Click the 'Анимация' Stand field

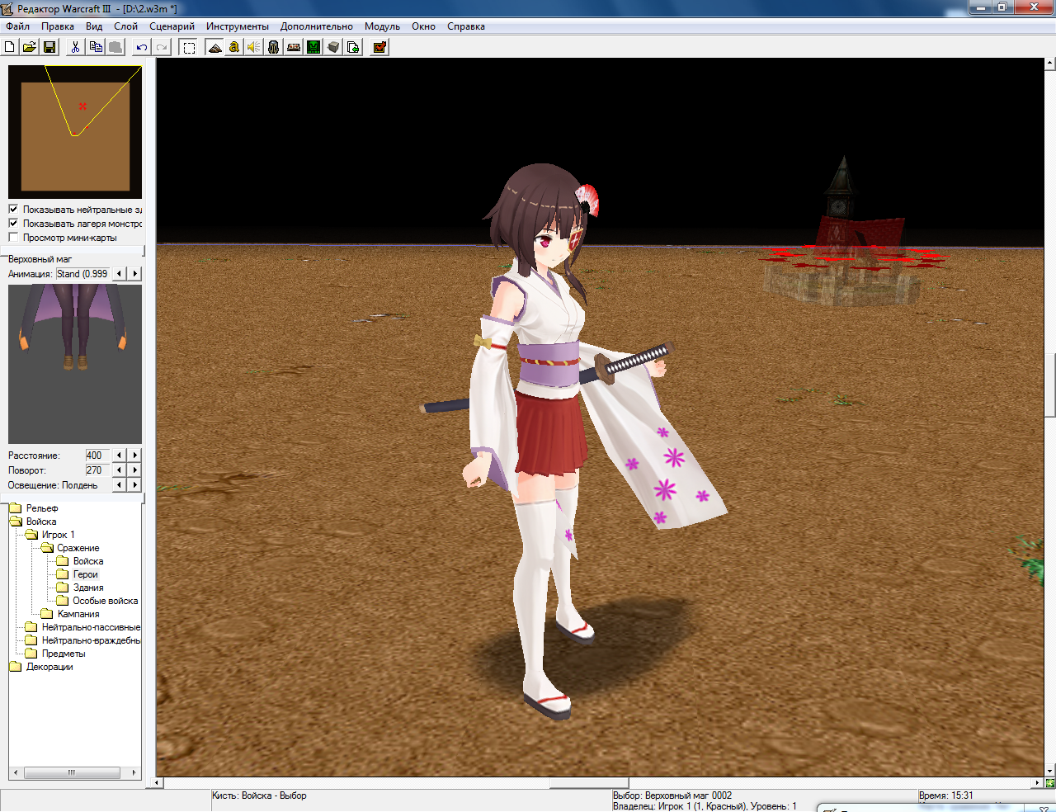click(x=82, y=274)
